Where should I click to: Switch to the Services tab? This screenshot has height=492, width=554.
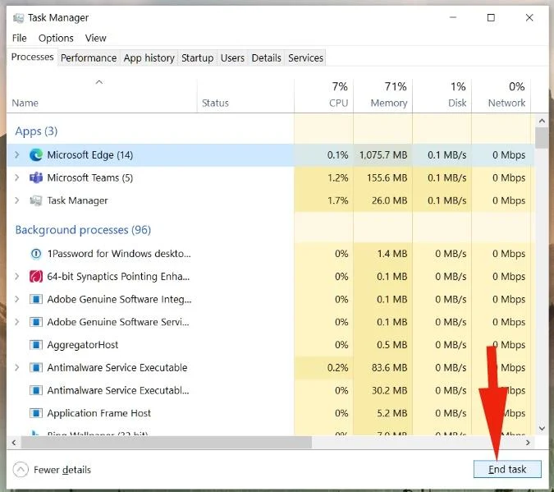click(x=305, y=57)
